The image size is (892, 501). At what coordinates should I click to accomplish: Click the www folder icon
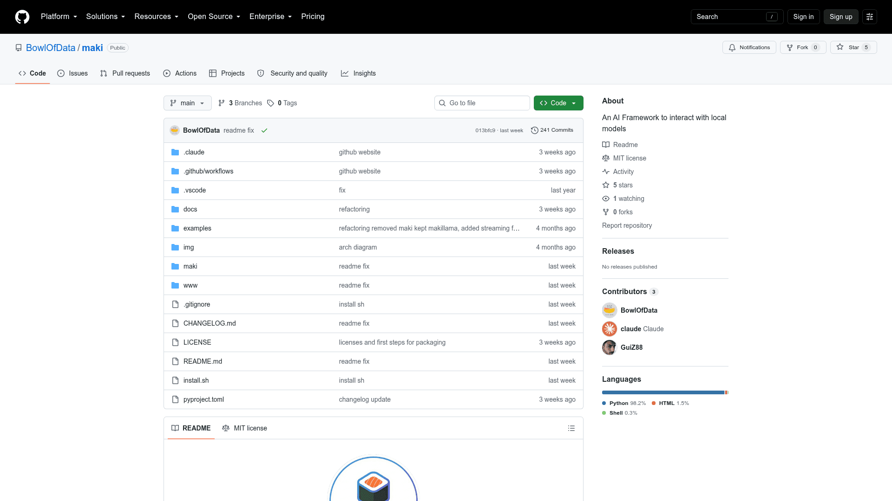175,285
